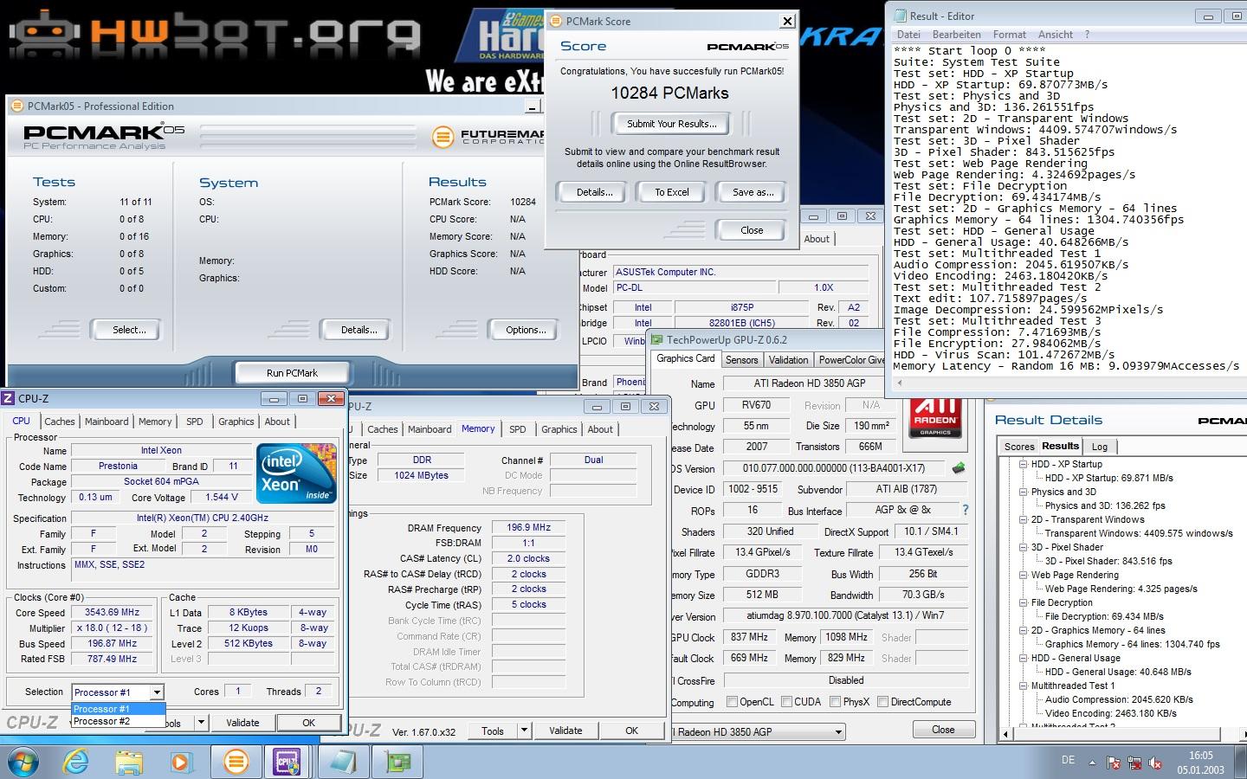Viewport: 1247px width, 779px height.
Task: Click the Bus Interface question mark in GPU-Z
Action: 966,510
